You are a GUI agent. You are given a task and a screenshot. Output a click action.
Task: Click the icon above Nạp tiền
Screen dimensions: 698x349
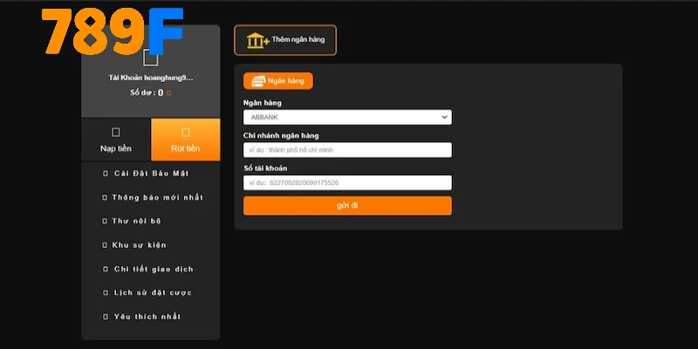point(115,133)
